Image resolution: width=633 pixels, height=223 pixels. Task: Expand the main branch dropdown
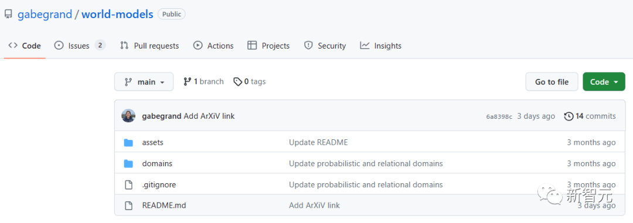pyautogui.click(x=144, y=81)
